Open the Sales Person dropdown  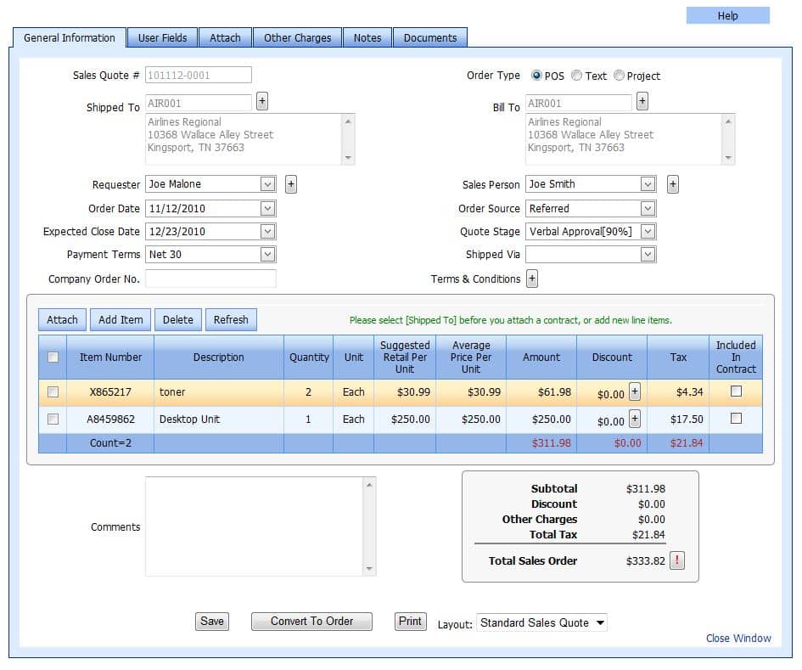click(x=648, y=184)
